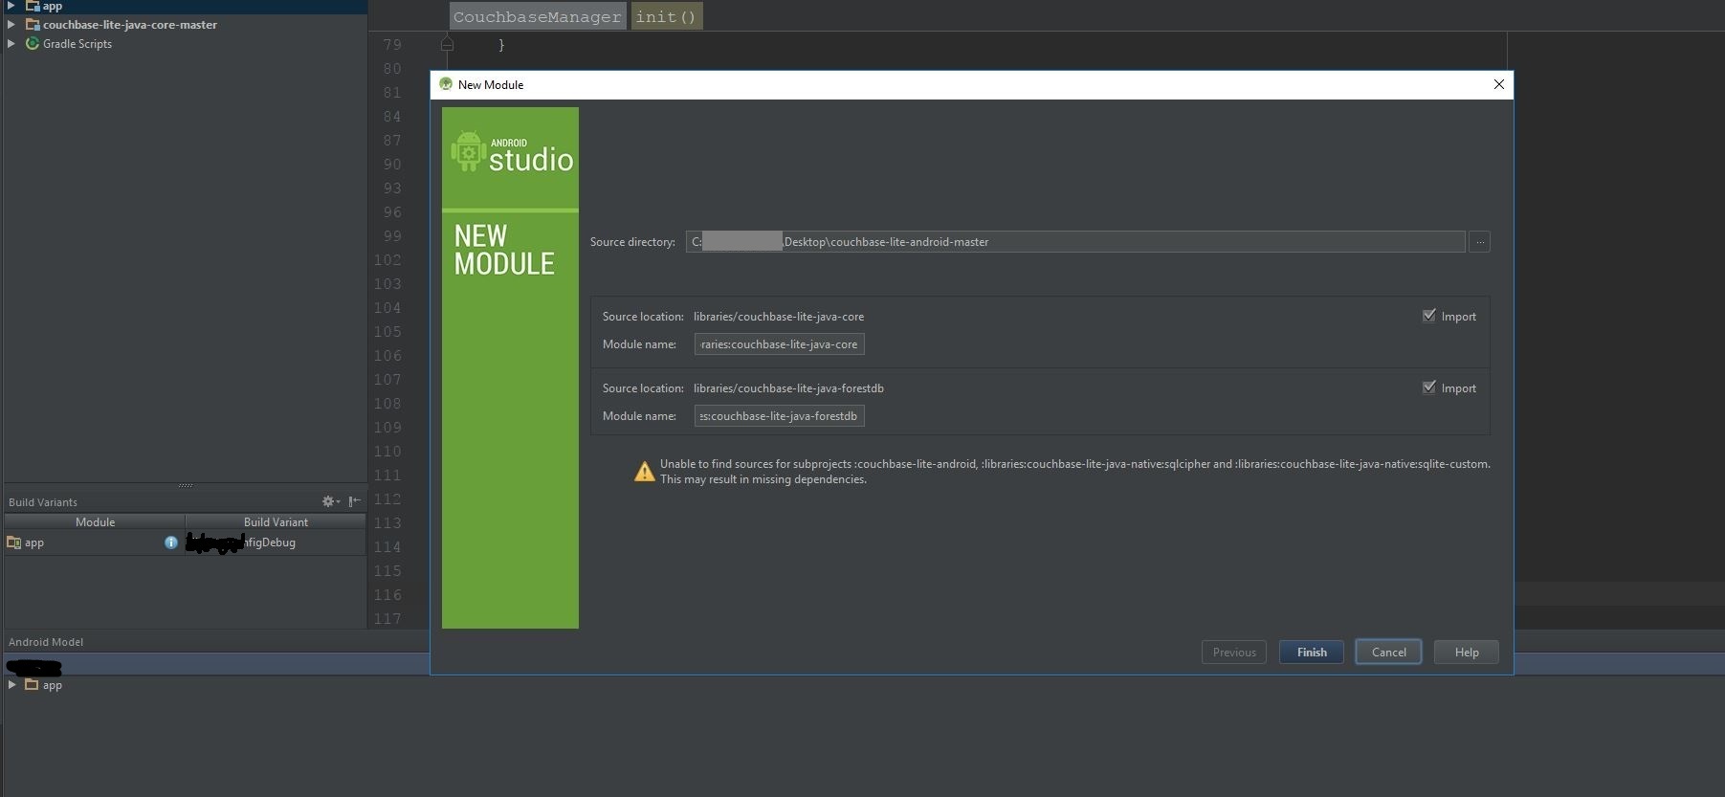This screenshot has height=797, width=1725.
Task: Click line number 96 in the editor gutter
Action: (392, 212)
